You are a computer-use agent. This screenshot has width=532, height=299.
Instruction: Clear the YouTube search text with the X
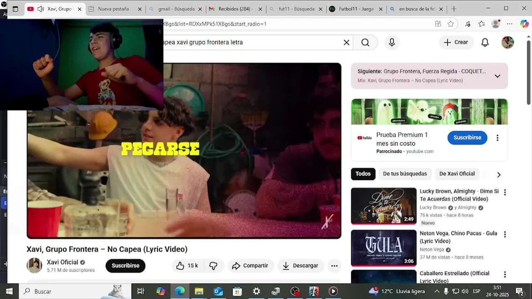point(346,42)
